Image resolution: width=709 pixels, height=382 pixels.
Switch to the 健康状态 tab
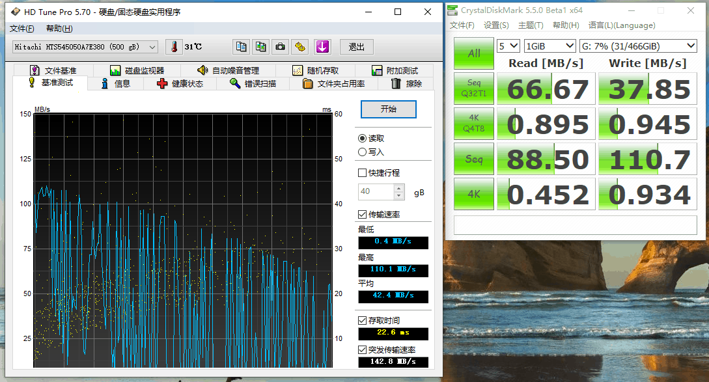point(180,83)
